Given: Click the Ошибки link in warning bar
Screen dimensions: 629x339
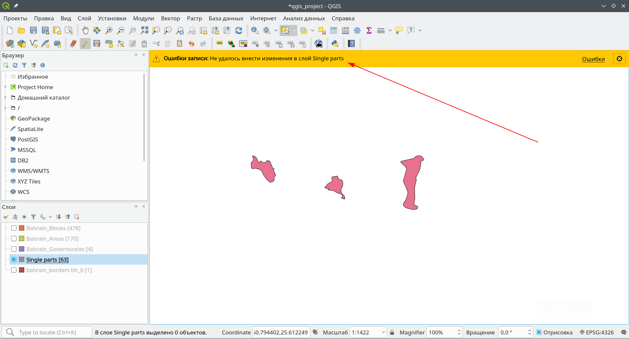Looking at the screenshot, I should [593, 59].
